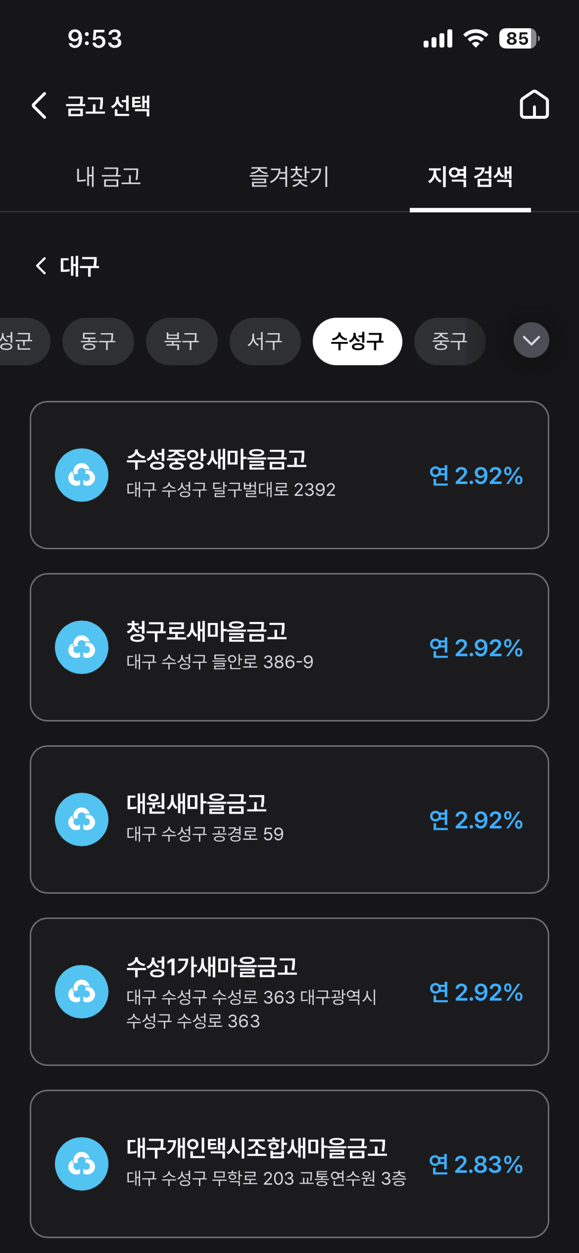The image size is (579, 1253).
Task: Tap the back chevron next to 대구
Action: pyautogui.click(x=41, y=266)
